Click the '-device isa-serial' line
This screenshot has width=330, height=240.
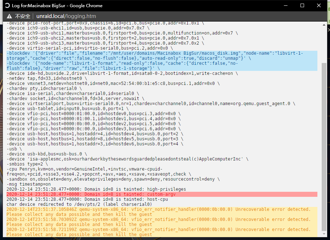[x=73, y=94]
